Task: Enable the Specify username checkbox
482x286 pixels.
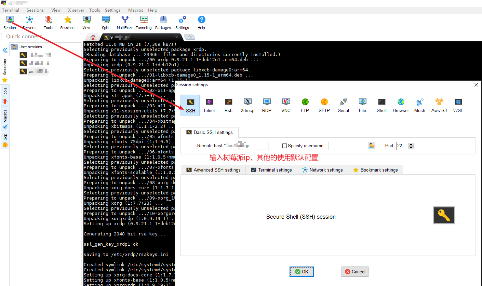Action: pyautogui.click(x=284, y=146)
